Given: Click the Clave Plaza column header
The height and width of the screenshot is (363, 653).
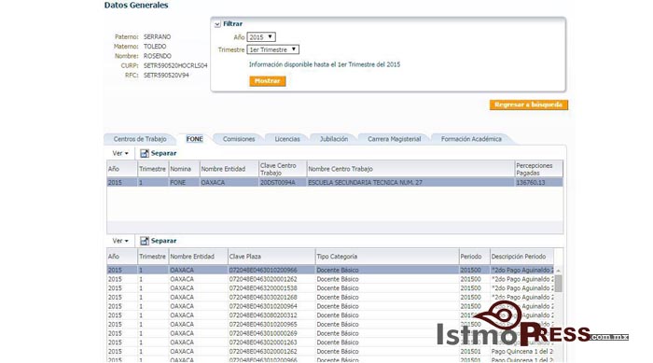Looking at the screenshot, I should tap(271, 257).
